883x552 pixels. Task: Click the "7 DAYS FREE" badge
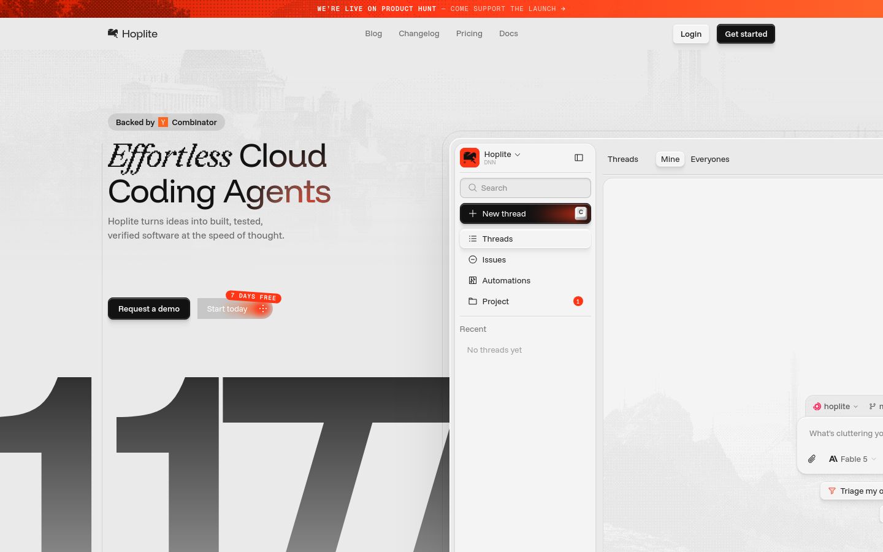(x=253, y=297)
